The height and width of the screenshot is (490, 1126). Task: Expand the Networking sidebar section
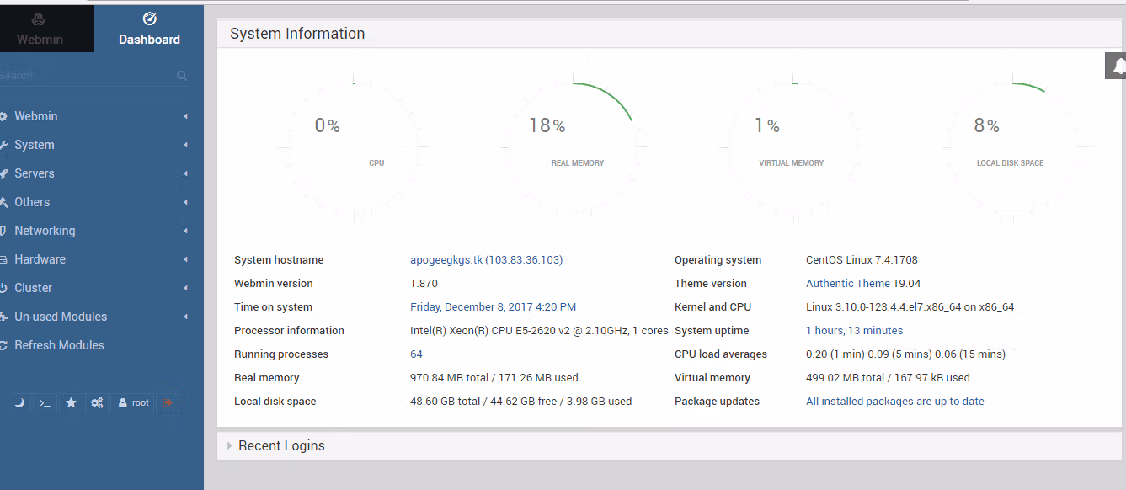tap(45, 231)
